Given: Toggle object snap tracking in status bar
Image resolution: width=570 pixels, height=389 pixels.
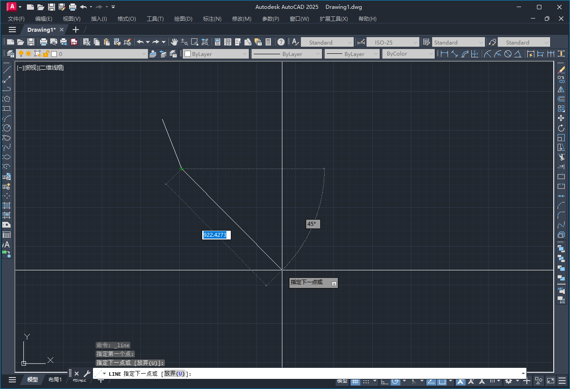Looking at the screenshot, I should point(430,381).
